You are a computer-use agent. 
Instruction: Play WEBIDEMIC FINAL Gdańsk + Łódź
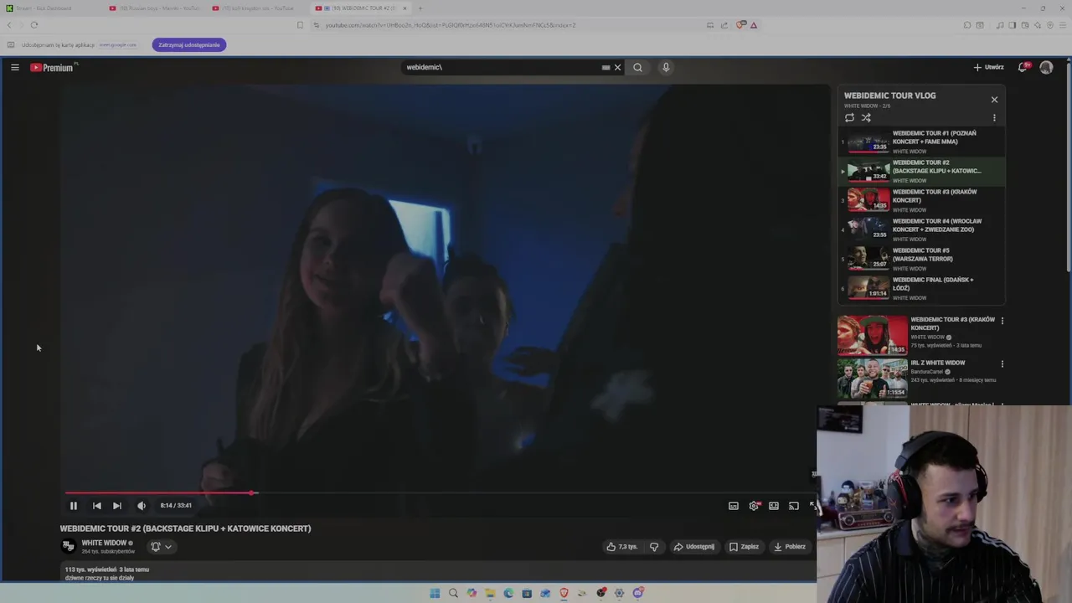click(921, 288)
